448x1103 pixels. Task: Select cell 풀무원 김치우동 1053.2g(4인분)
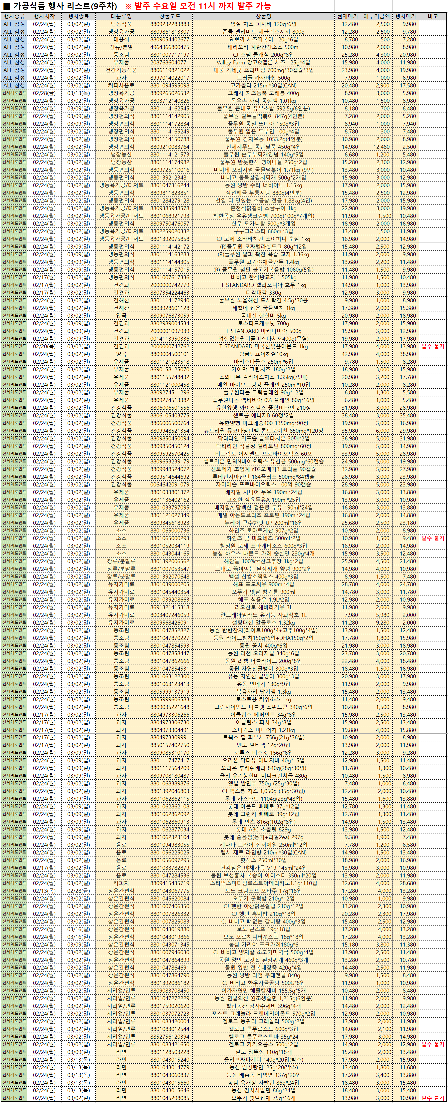264,139
